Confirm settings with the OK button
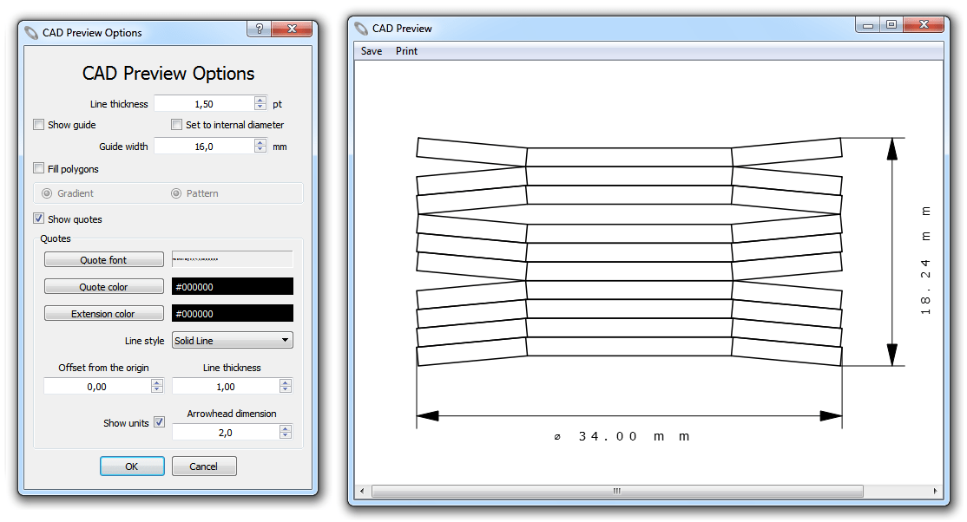 132,466
